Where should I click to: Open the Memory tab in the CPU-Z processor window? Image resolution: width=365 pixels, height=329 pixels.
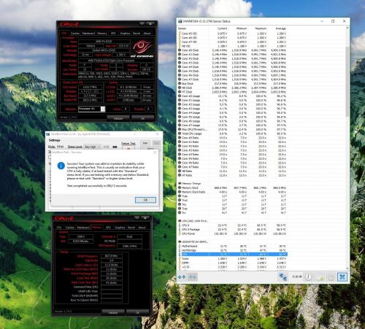102,33
